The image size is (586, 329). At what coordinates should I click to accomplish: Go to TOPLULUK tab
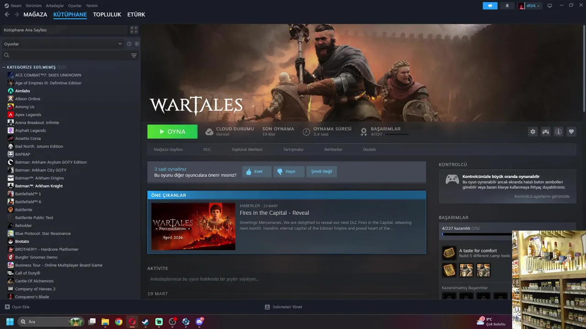(107, 15)
